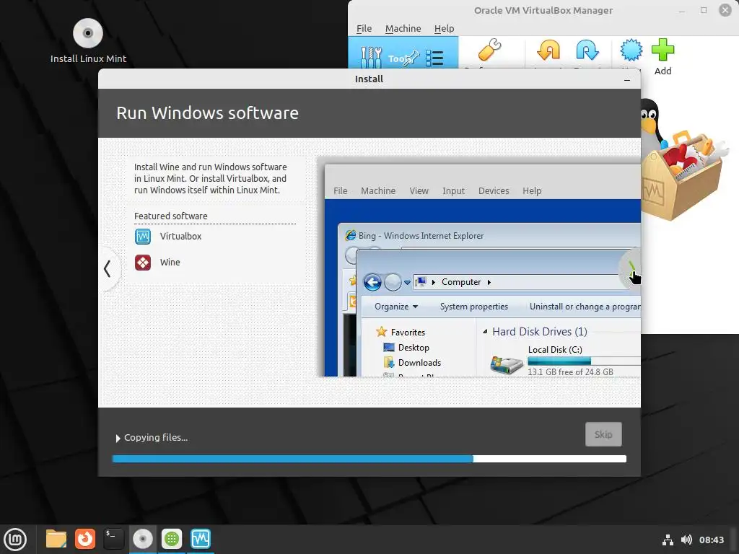Click the Windows software slideshow screenshot
Screen dimensions: 739x554
point(479,266)
